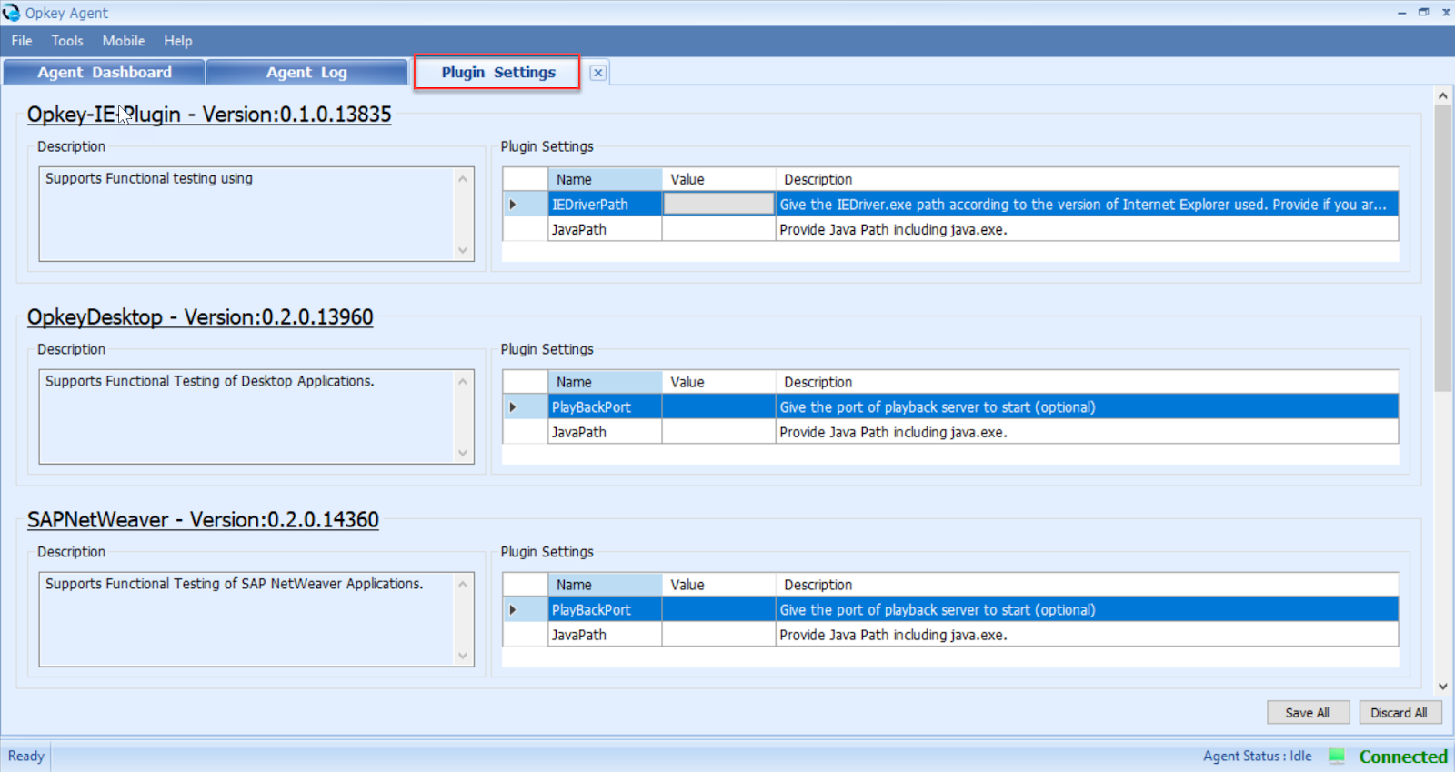
Task: Click the main vertical scrollbar thumb
Action: tap(1442, 247)
